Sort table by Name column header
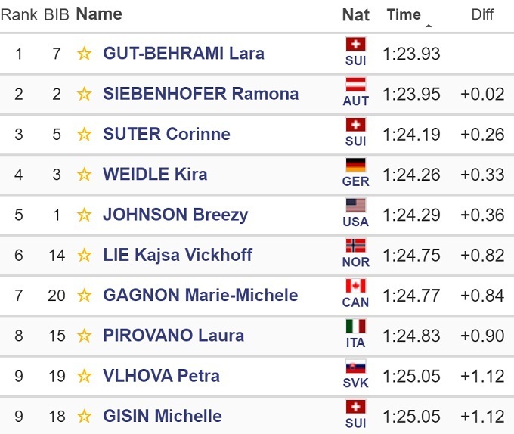 point(99,14)
